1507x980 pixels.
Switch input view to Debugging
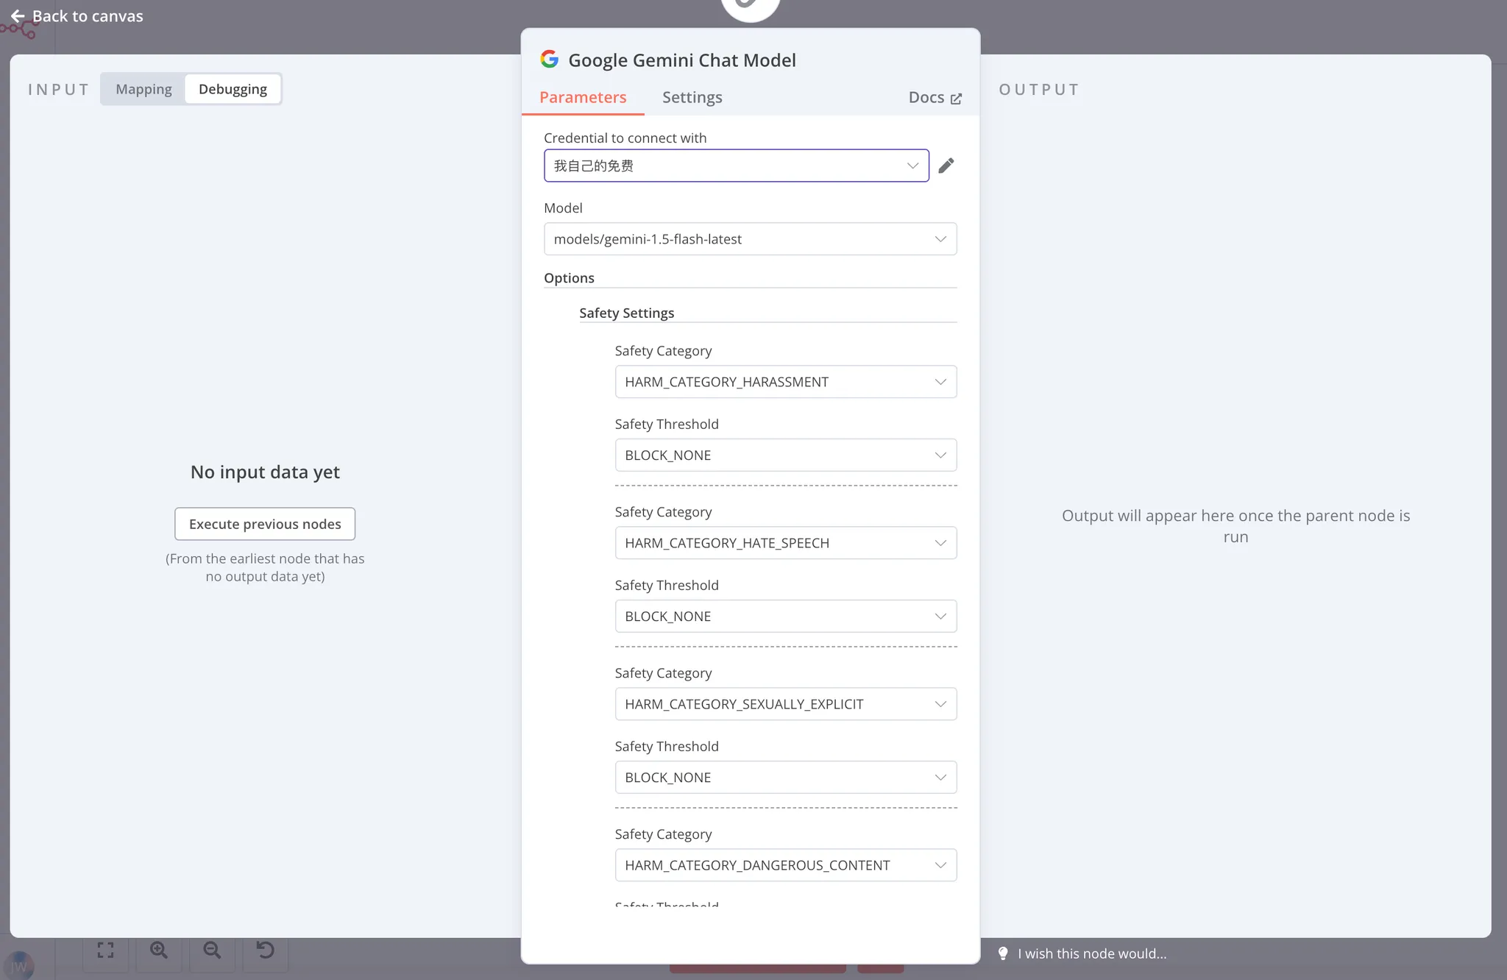(x=233, y=89)
